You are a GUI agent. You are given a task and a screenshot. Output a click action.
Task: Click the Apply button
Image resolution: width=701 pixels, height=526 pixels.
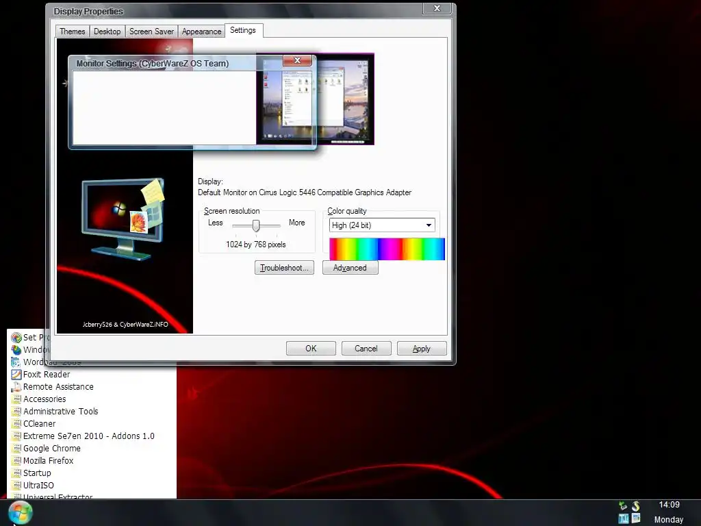(x=422, y=349)
